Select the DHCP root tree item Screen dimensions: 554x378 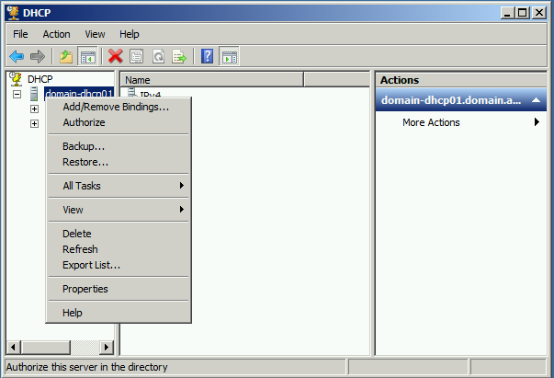click(x=40, y=79)
